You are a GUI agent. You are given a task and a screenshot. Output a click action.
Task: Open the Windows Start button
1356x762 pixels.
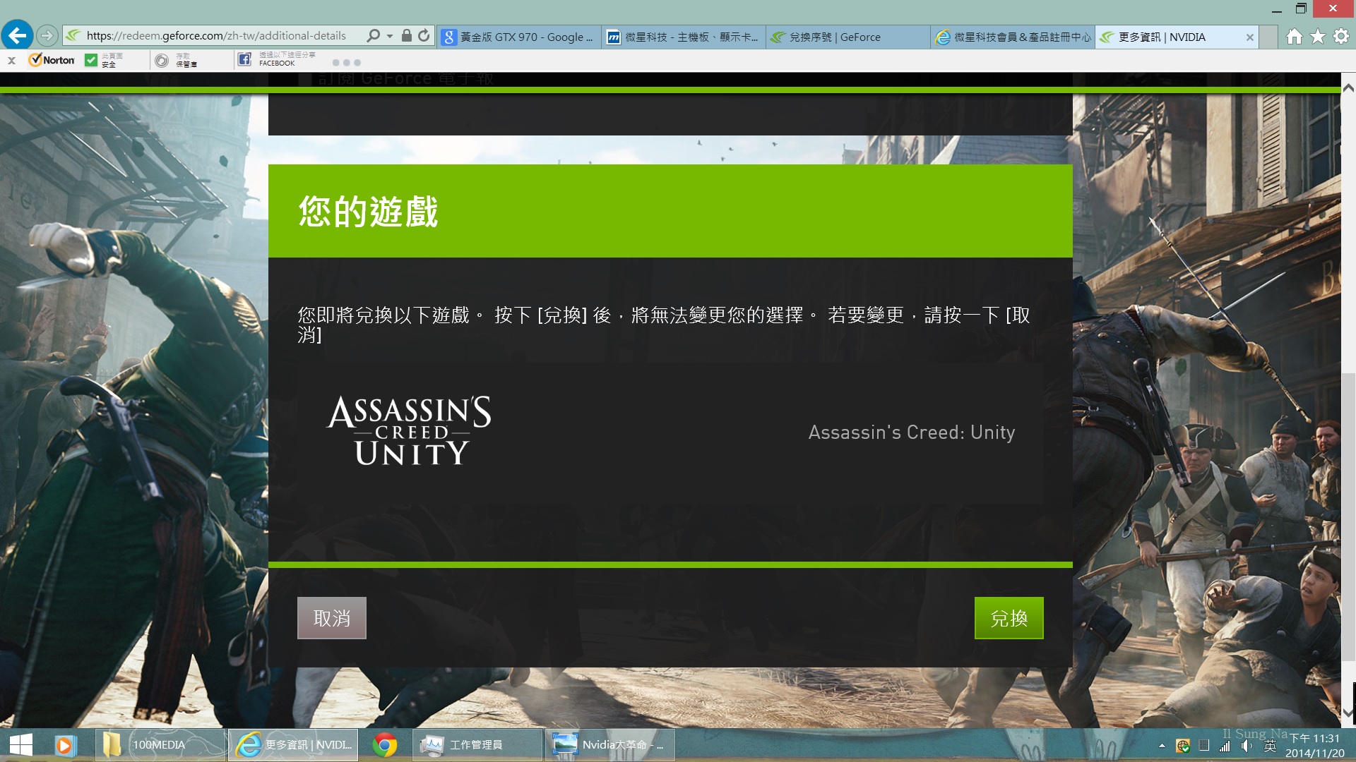click(x=21, y=745)
